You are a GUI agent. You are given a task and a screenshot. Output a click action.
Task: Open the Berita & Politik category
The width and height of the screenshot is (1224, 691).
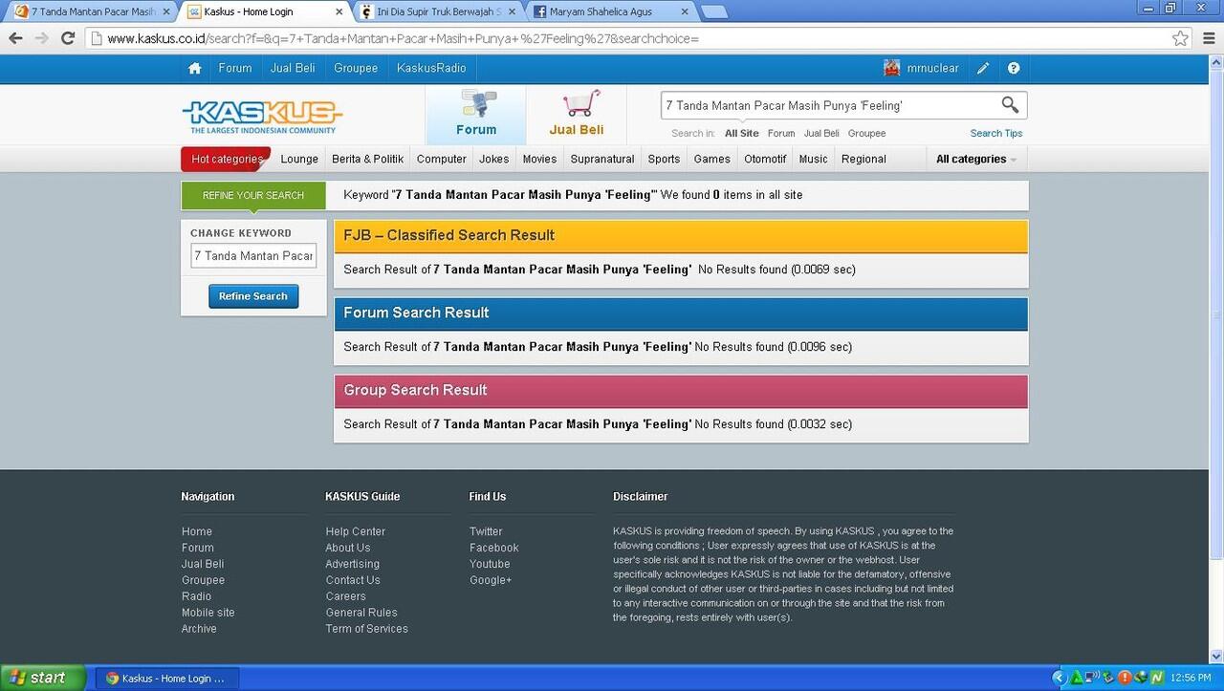(367, 159)
